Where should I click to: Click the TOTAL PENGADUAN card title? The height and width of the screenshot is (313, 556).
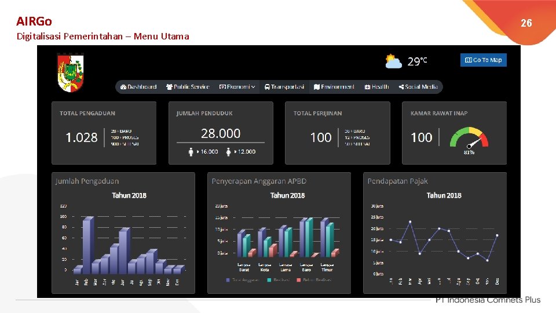click(87, 113)
